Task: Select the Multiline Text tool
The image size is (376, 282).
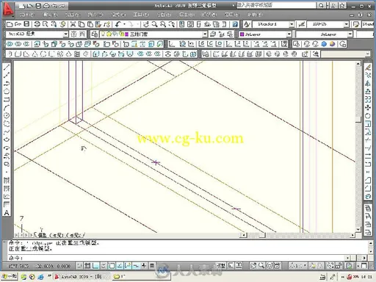Action: [x=7, y=212]
